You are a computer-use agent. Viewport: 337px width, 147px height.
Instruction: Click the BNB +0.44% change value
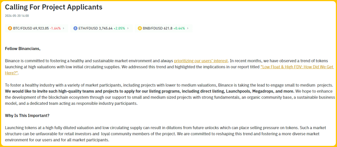tap(179, 28)
